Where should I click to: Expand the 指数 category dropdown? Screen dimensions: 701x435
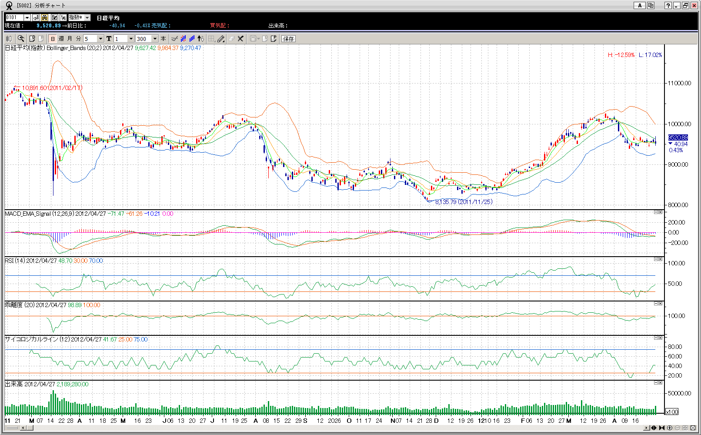pyautogui.click(x=87, y=18)
